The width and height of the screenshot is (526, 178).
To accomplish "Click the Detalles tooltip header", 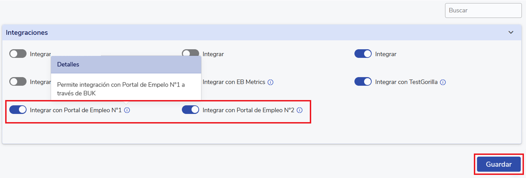I will tap(126, 65).
